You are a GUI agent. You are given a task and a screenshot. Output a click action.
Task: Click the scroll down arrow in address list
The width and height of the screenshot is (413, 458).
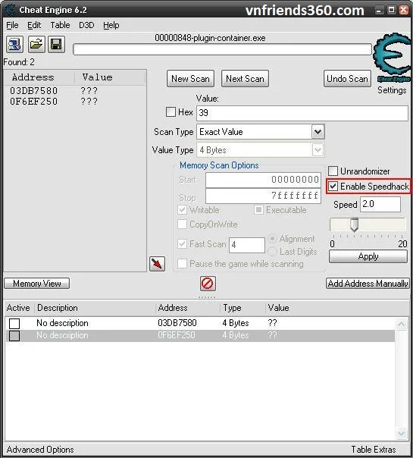(x=402, y=434)
